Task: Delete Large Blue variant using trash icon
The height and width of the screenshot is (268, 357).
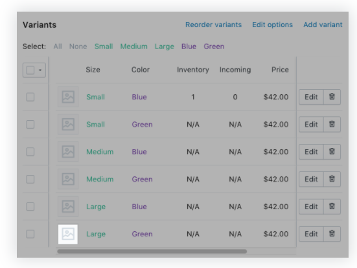Action: 332,207
